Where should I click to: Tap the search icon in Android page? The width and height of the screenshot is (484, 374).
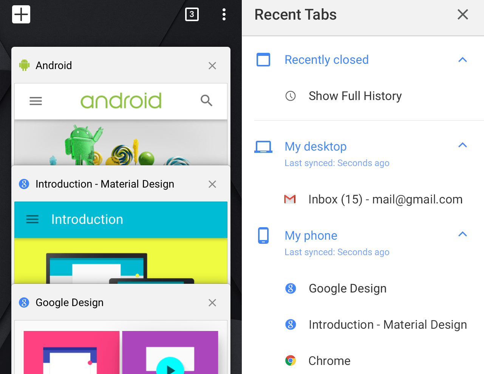206,101
